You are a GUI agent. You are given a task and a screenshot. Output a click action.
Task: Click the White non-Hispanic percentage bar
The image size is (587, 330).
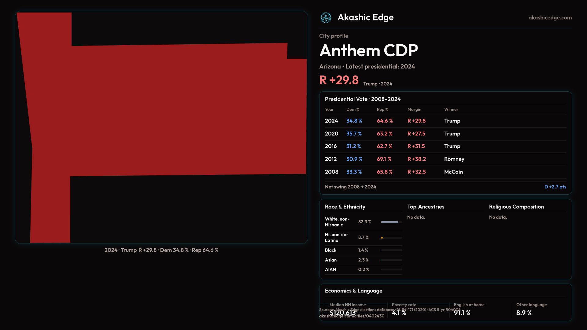pyautogui.click(x=389, y=222)
